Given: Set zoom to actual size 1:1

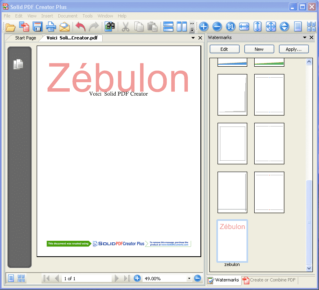Looking at the screenshot, I should [231, 26].
